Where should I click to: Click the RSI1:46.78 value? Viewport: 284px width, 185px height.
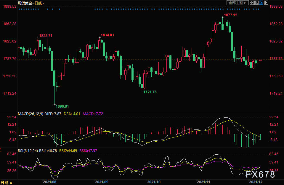[x=48, y=151]
